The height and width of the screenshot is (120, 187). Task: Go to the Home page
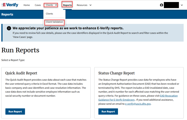(27, 5)
